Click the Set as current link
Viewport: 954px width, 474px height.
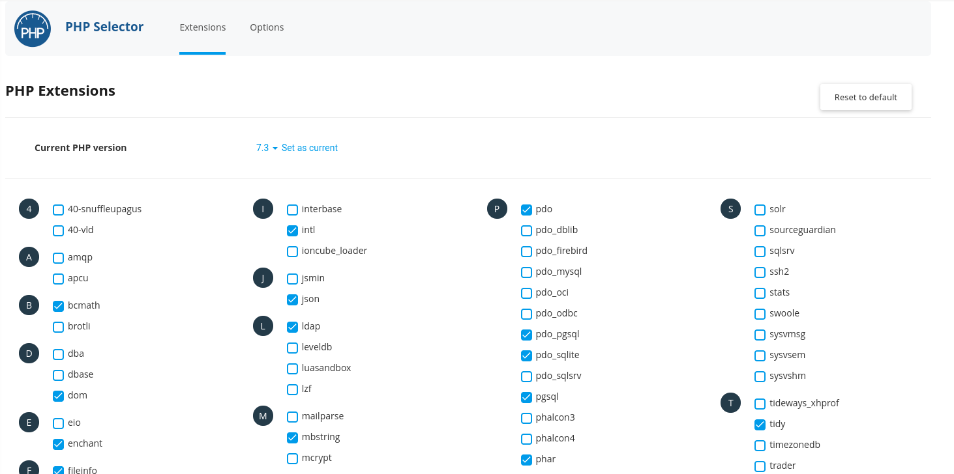tap(310, 148)
